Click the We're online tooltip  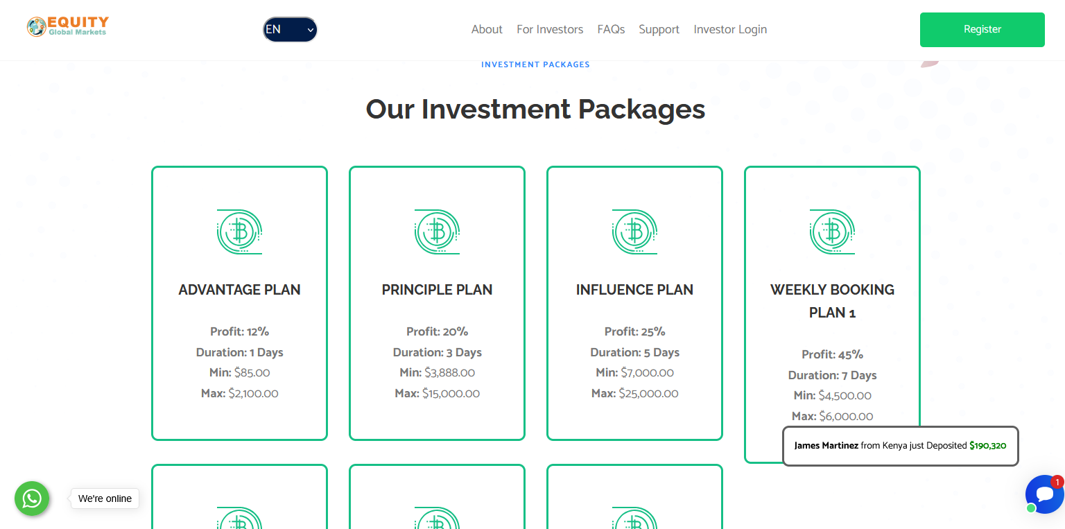point(105,498)
